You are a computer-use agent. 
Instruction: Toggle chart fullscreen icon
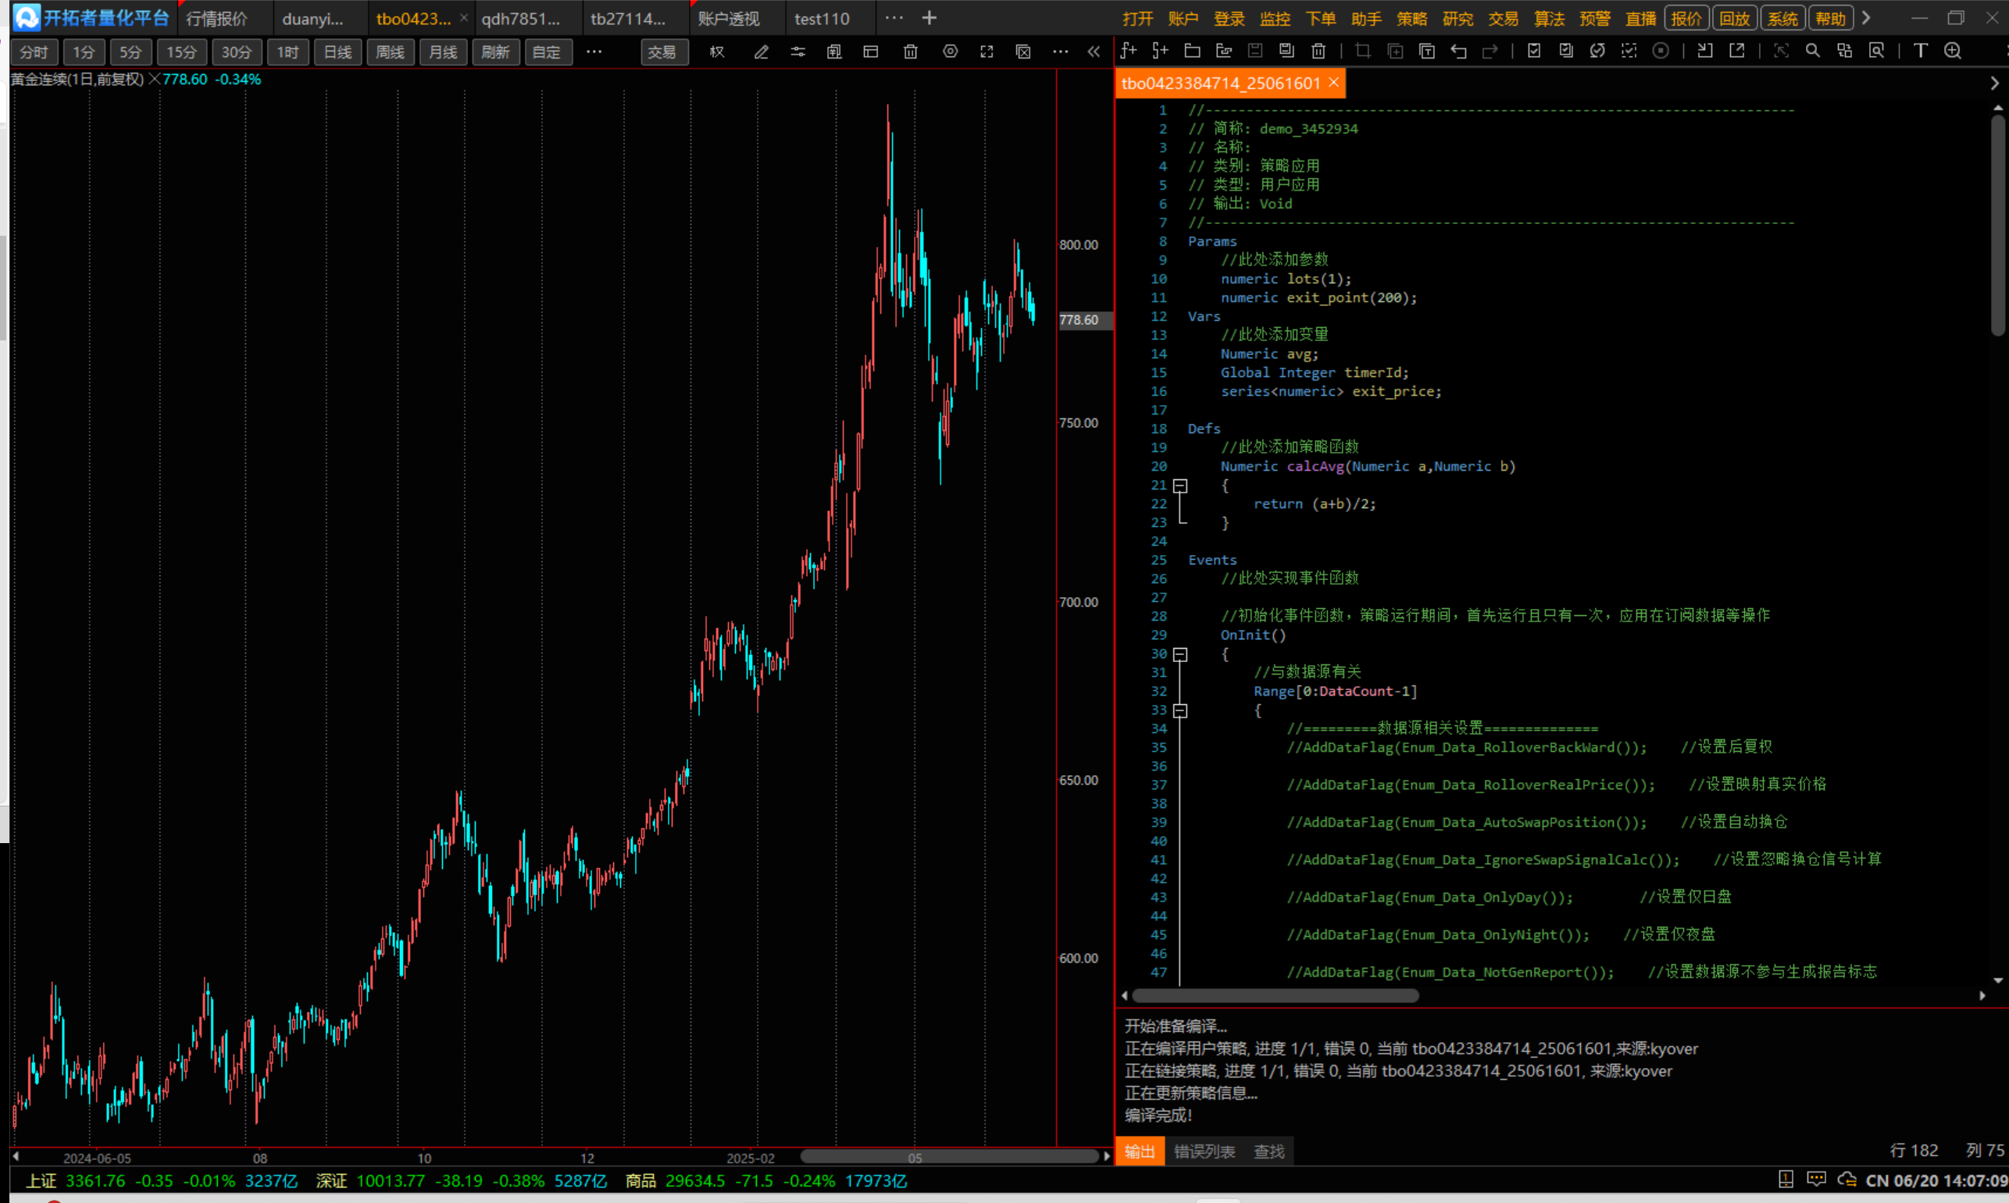click(x=987, y=52)
